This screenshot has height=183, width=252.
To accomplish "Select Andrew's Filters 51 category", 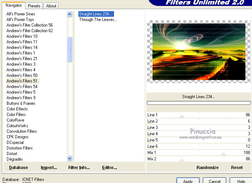I will [x=23, y=81].
